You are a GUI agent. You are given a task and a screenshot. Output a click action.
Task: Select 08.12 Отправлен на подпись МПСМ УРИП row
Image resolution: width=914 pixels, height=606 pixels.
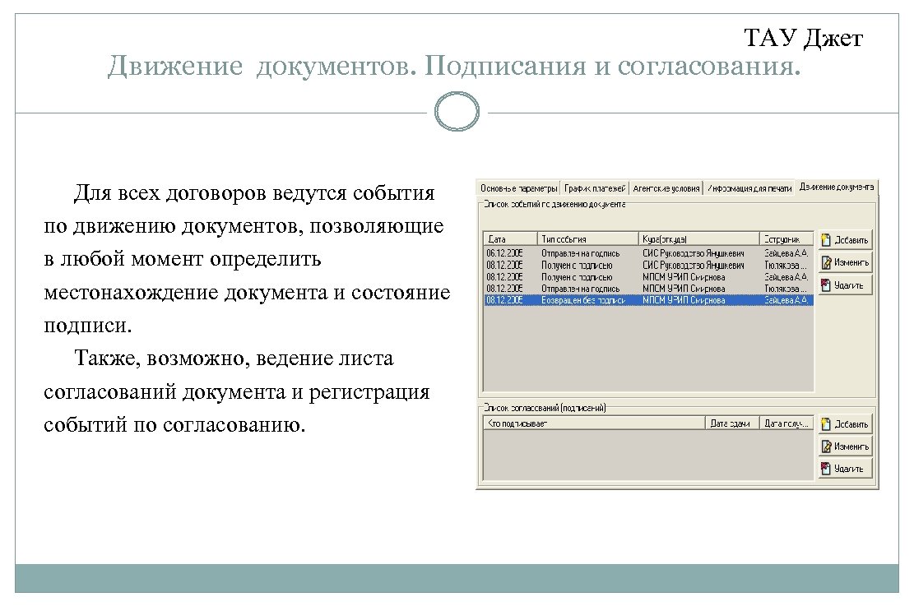click(648, 289)
